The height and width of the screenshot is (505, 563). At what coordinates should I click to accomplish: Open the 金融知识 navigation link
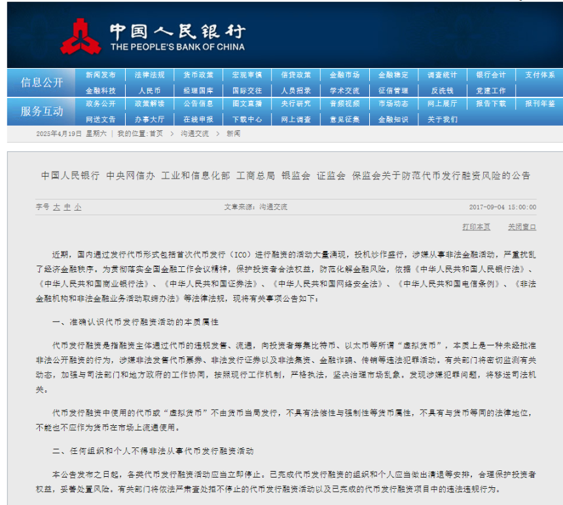tap(393, 120)
